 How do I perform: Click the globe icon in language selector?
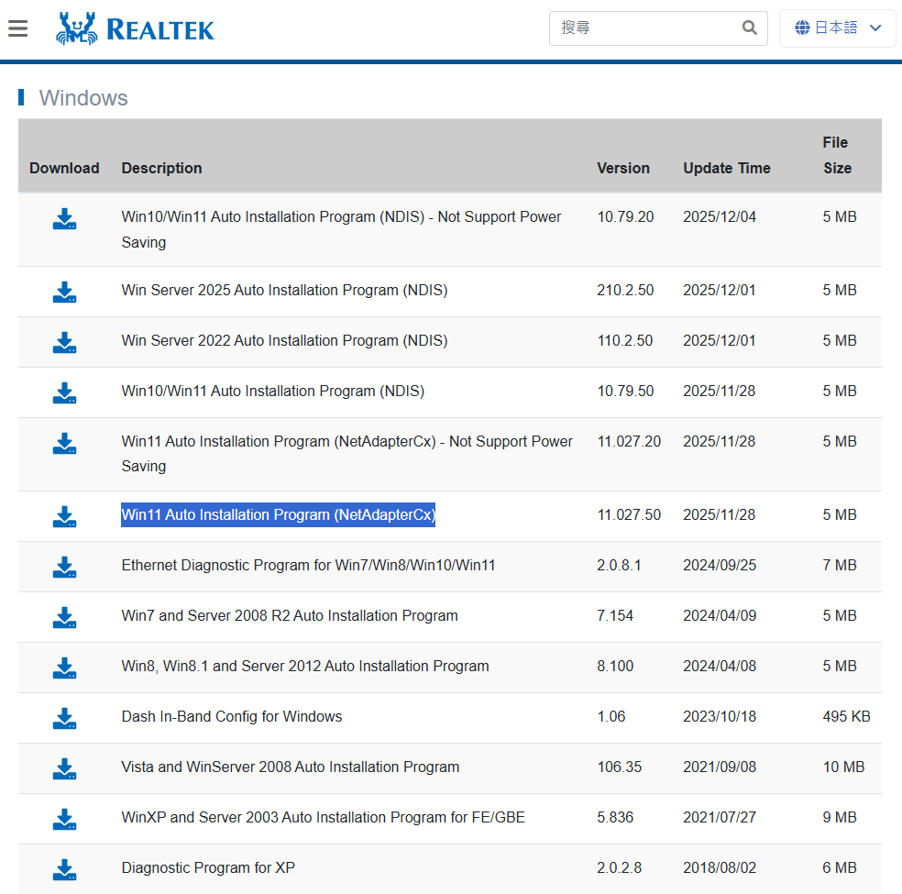[x=802, y=28]
